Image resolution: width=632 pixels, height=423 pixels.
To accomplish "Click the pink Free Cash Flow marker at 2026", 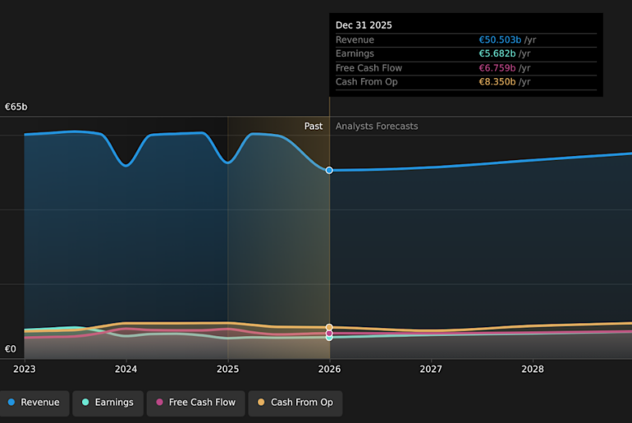I will [329, 333].
